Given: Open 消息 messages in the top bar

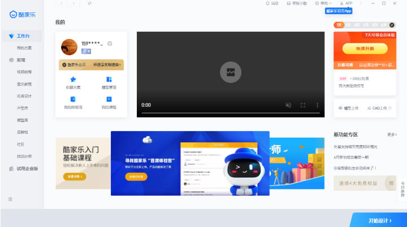Looking at the screenshot, I should pyautogui.click(x=272, y=3).
